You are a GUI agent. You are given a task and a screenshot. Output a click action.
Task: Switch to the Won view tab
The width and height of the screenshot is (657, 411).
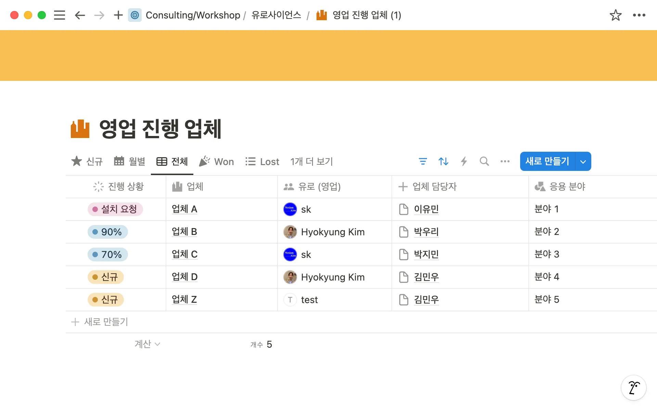tap(217, 162)
